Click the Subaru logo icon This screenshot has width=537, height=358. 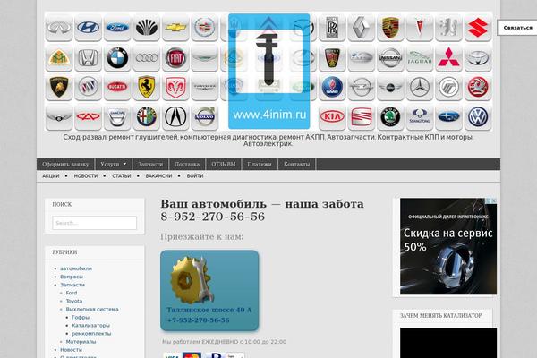pyautogui.click(x=448, y=117)
